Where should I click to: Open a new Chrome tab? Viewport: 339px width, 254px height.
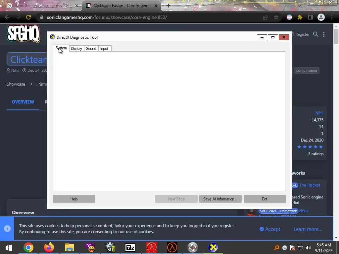pos(169,6)
